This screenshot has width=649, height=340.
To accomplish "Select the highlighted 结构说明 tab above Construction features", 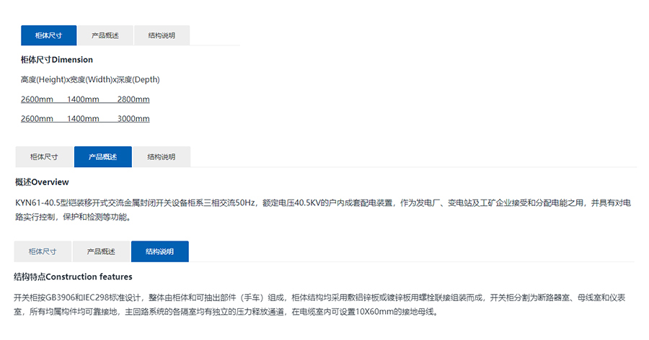I will [x=159, y=251].
